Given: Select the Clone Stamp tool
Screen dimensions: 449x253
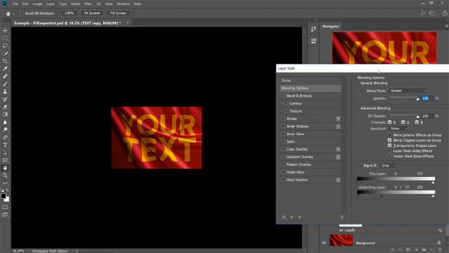Looking at the screenshot, I should [5, 92].
